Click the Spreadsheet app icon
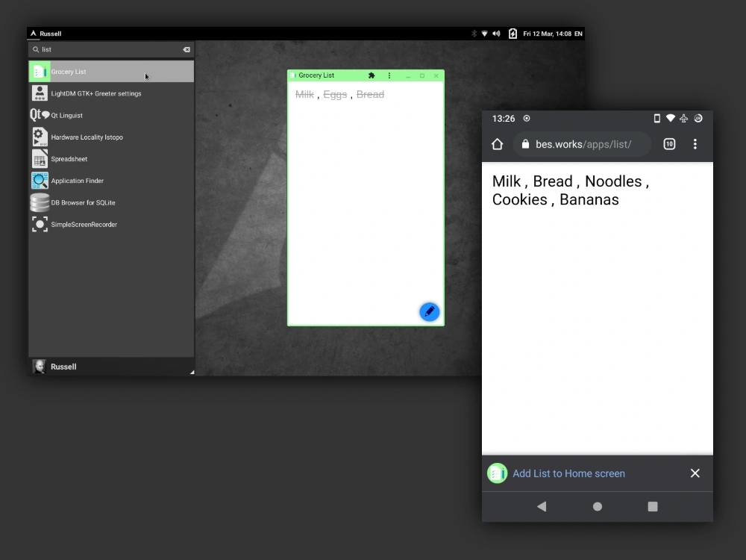This screenshot has height=560, width=746. click(x=40, y=158)
